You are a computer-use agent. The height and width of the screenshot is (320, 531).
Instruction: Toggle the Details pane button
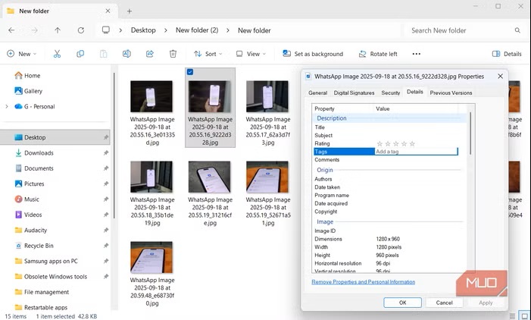click(507, 54)
